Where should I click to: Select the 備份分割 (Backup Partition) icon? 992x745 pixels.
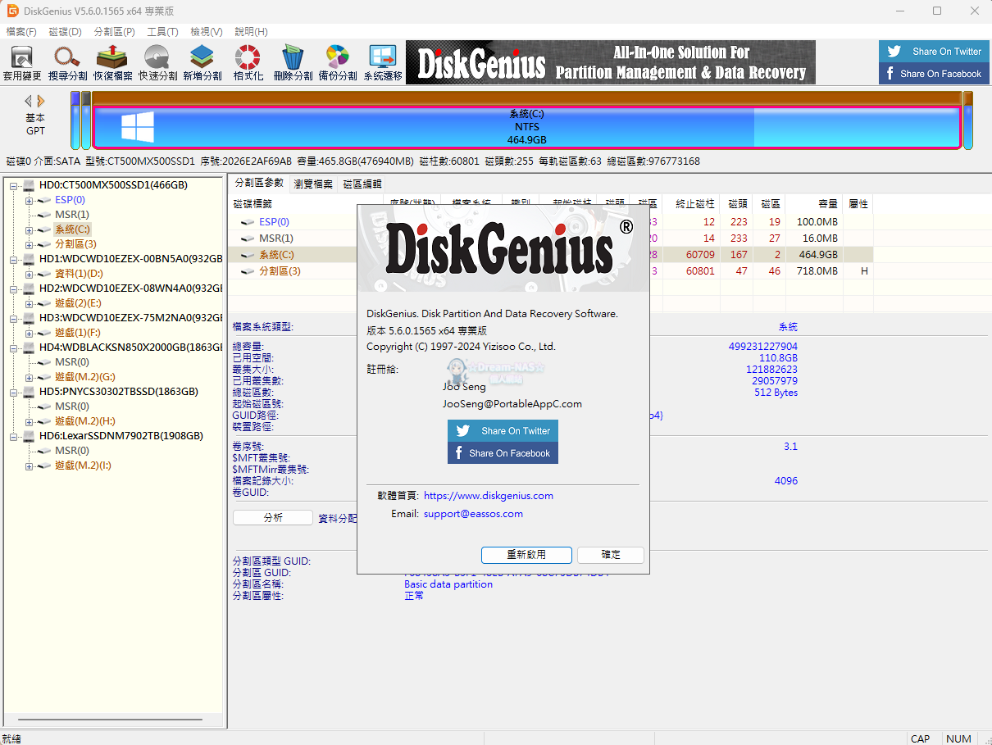pyautogui.click(x=337, y=61)
